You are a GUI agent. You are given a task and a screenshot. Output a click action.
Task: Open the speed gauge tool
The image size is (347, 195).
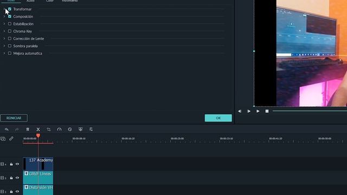pyautogui.click(x=59, y=129)
